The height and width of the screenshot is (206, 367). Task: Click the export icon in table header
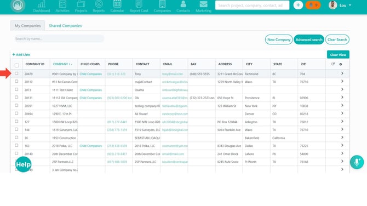[x=333, y=64]
